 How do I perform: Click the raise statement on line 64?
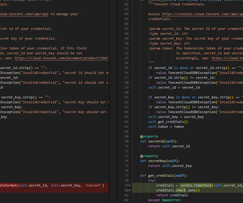point(200,112)
